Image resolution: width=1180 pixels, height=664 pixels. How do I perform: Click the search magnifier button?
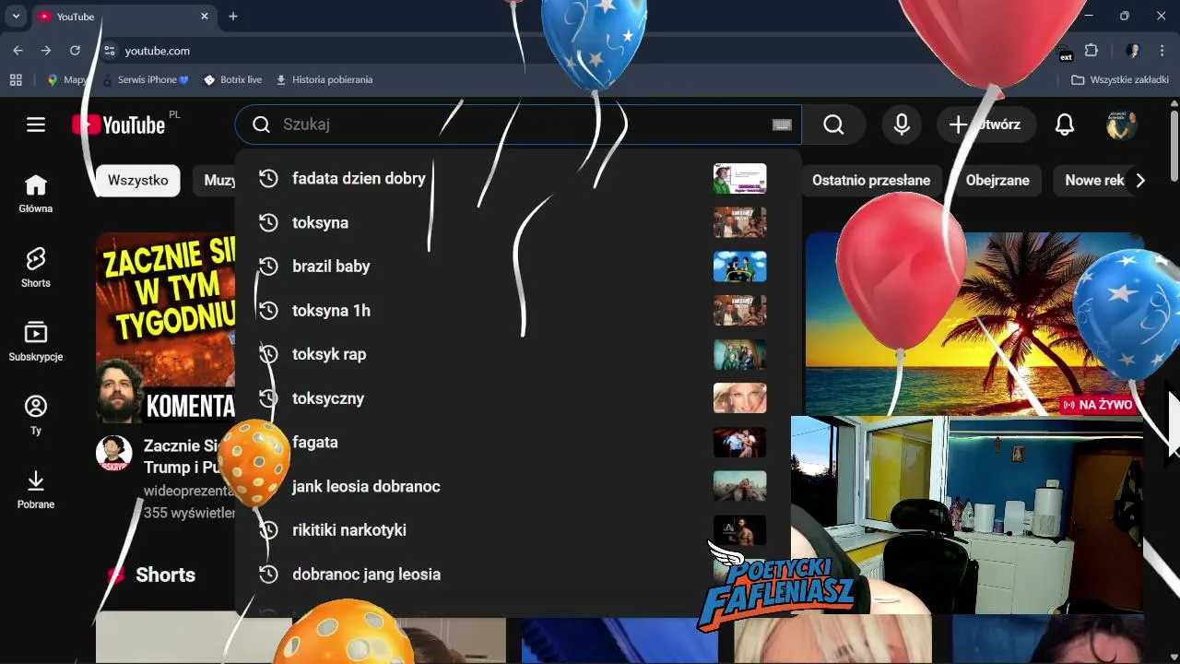pyautogui.click(x=833, y=125)
